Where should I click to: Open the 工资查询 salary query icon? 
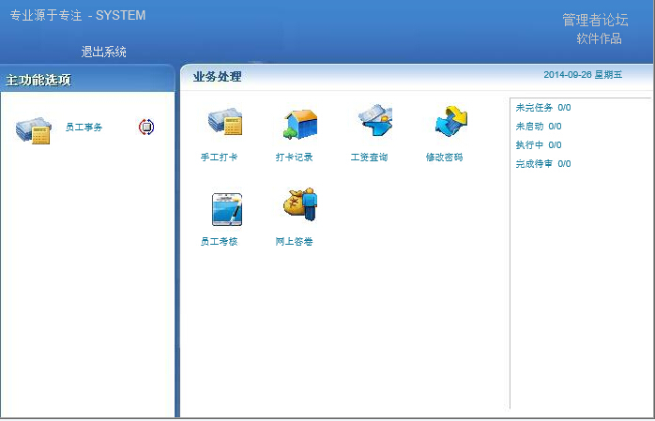click(374, 123)
